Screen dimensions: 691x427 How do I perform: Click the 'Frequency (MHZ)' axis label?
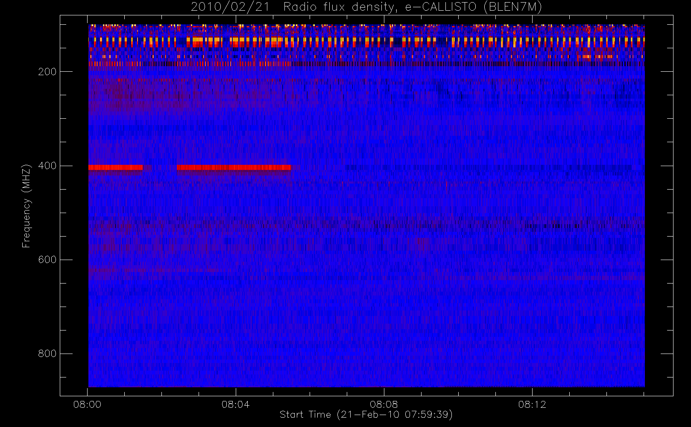click(26, 206)
